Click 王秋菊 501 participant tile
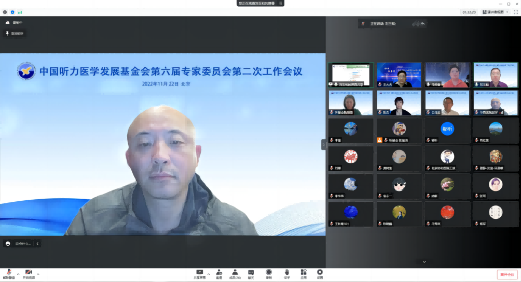This screenshot has width=521, height=282. tap(351, 214)
